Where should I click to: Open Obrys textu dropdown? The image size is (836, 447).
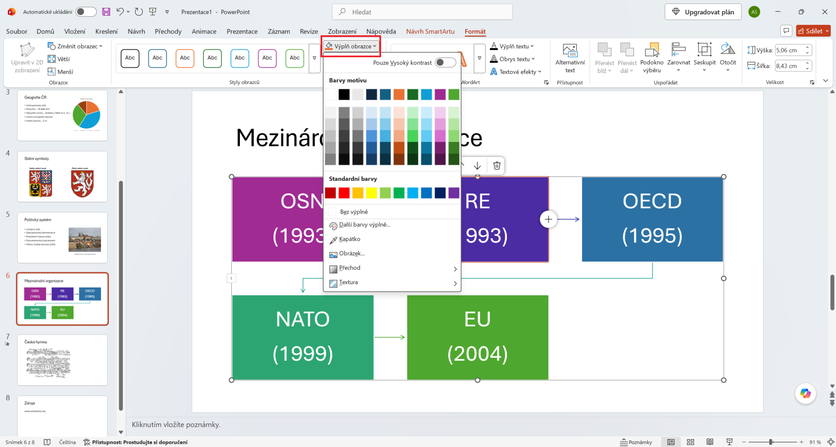pos(512,59)
